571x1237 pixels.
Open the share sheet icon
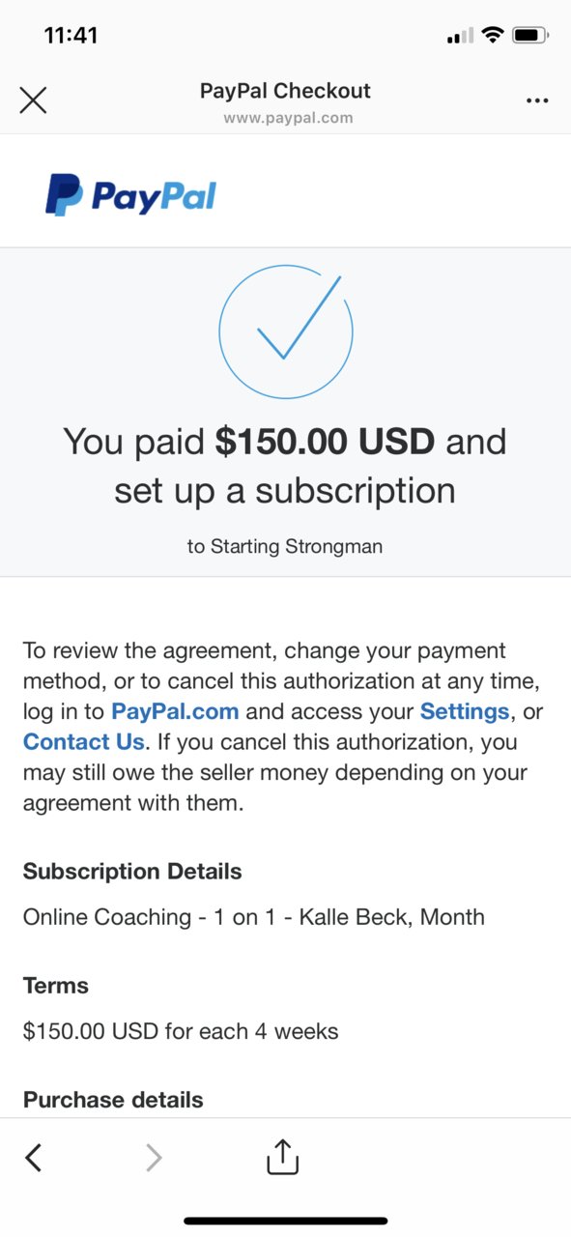click(283, 1156)
